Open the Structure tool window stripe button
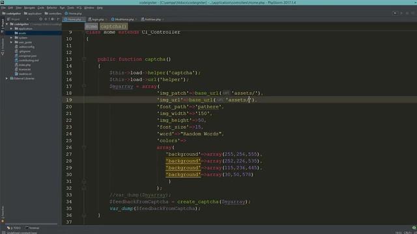 coord(3,47)
